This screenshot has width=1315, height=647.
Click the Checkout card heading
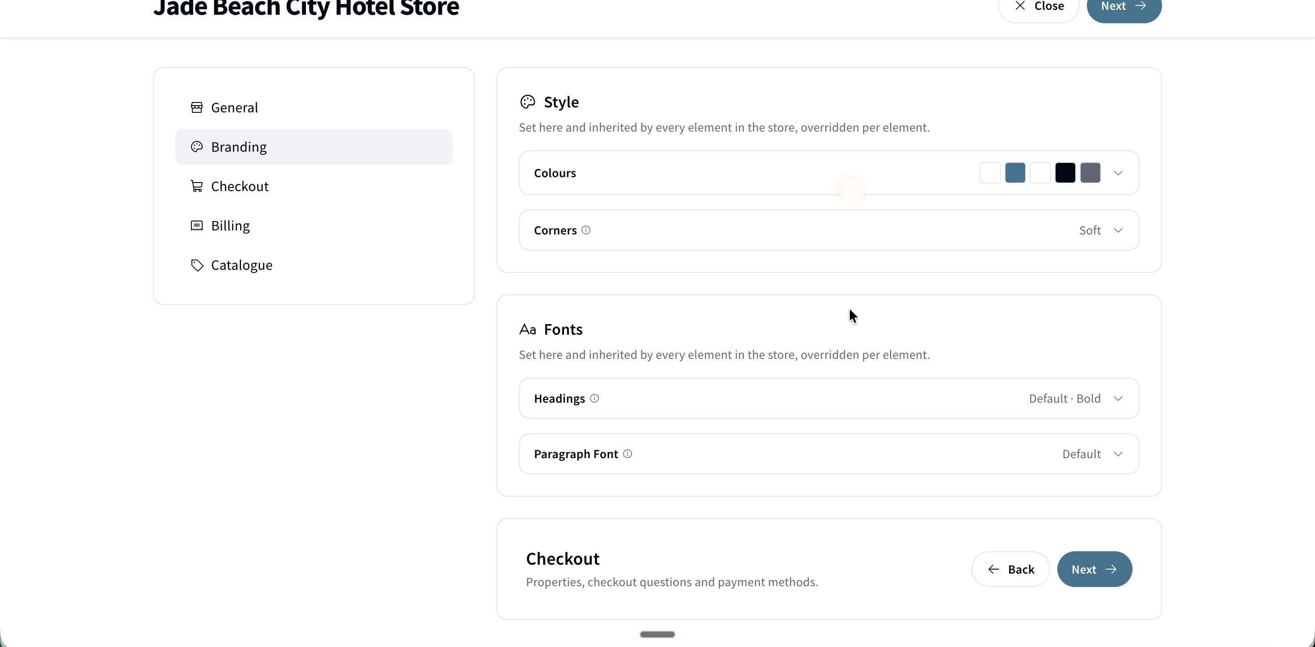(563, 559)
